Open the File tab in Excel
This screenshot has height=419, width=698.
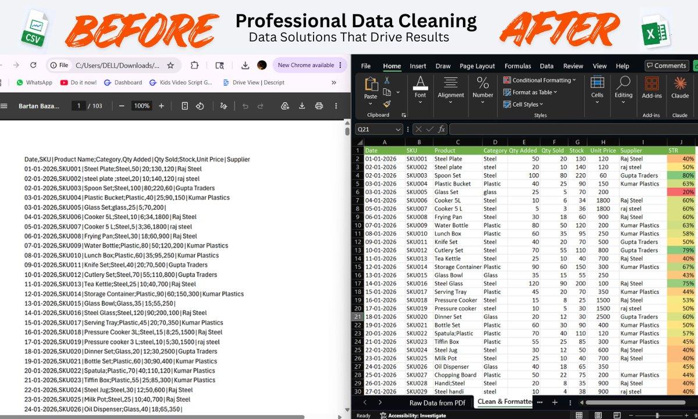tap(366, 66)
